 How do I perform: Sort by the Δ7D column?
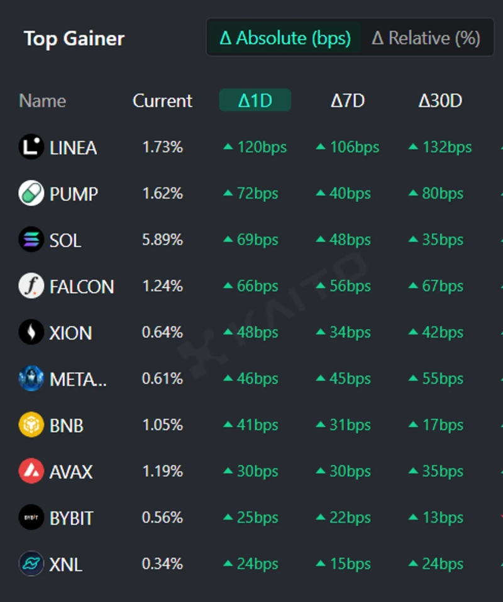pyautogui.click(x=348, y=101)
